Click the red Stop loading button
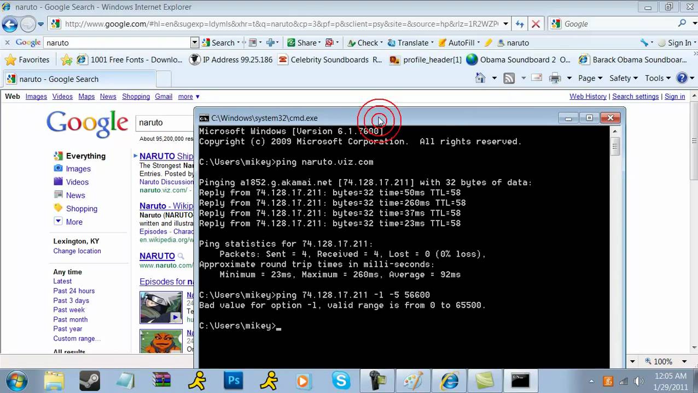Viewport: 698px width, 393px height. coord(536,24)
